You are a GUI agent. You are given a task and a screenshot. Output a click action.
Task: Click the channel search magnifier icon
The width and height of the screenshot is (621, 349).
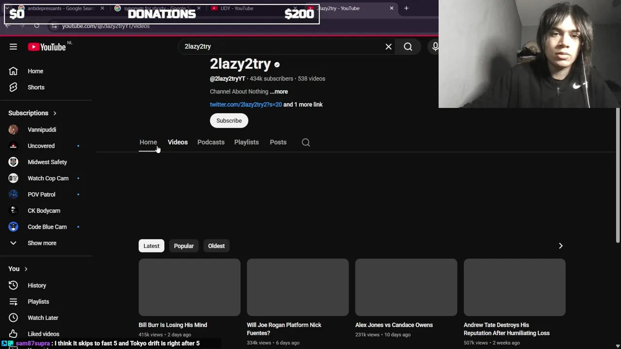[x=306, y=143]
